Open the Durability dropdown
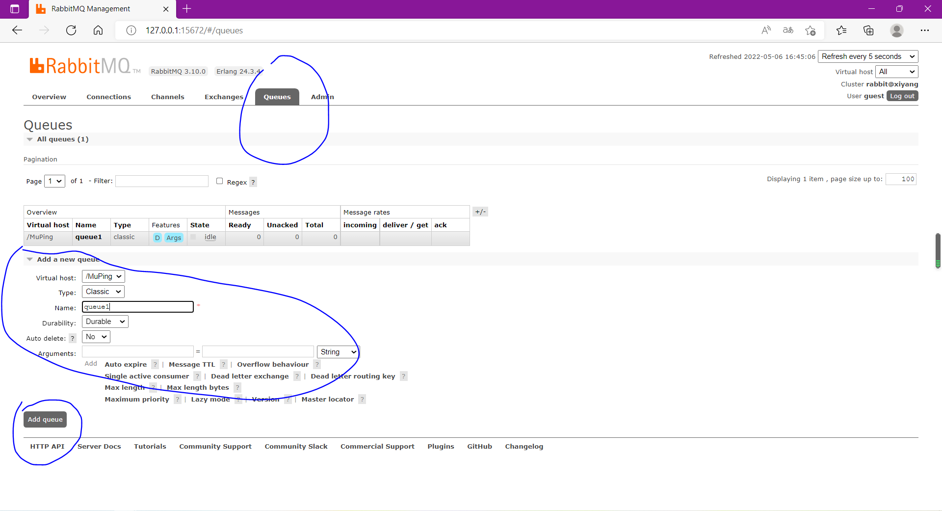This screenshot has height=511, width=942. click(105, 322)
